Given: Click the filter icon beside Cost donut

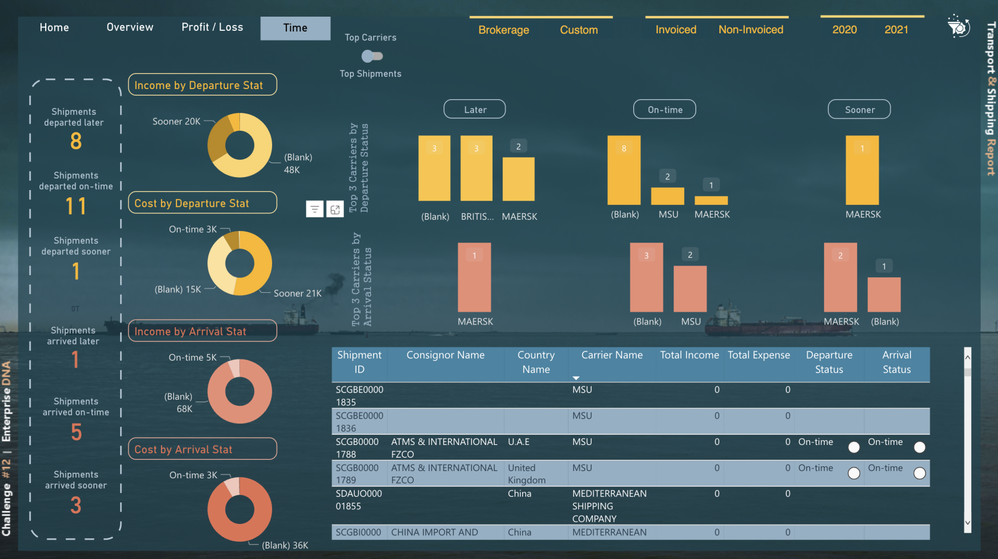Looking at the screenshot, I should tap(315, 209).
